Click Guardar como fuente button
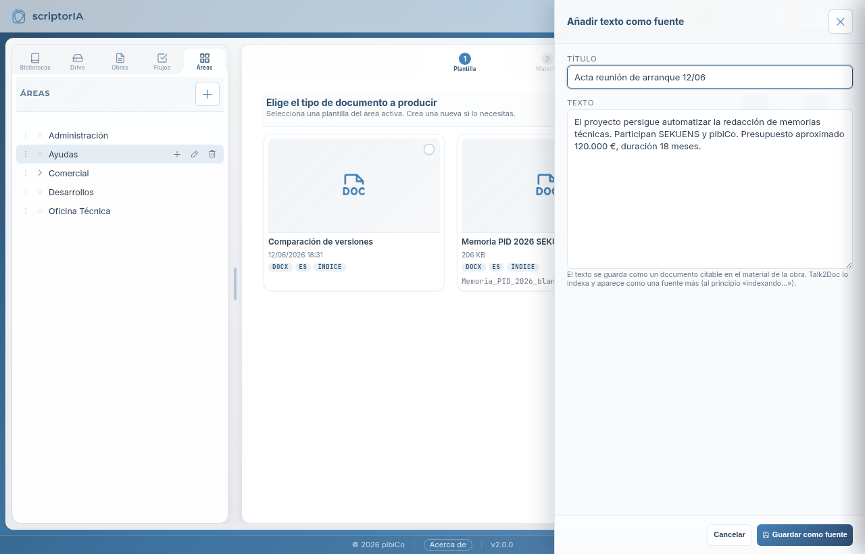 point(805,534)
